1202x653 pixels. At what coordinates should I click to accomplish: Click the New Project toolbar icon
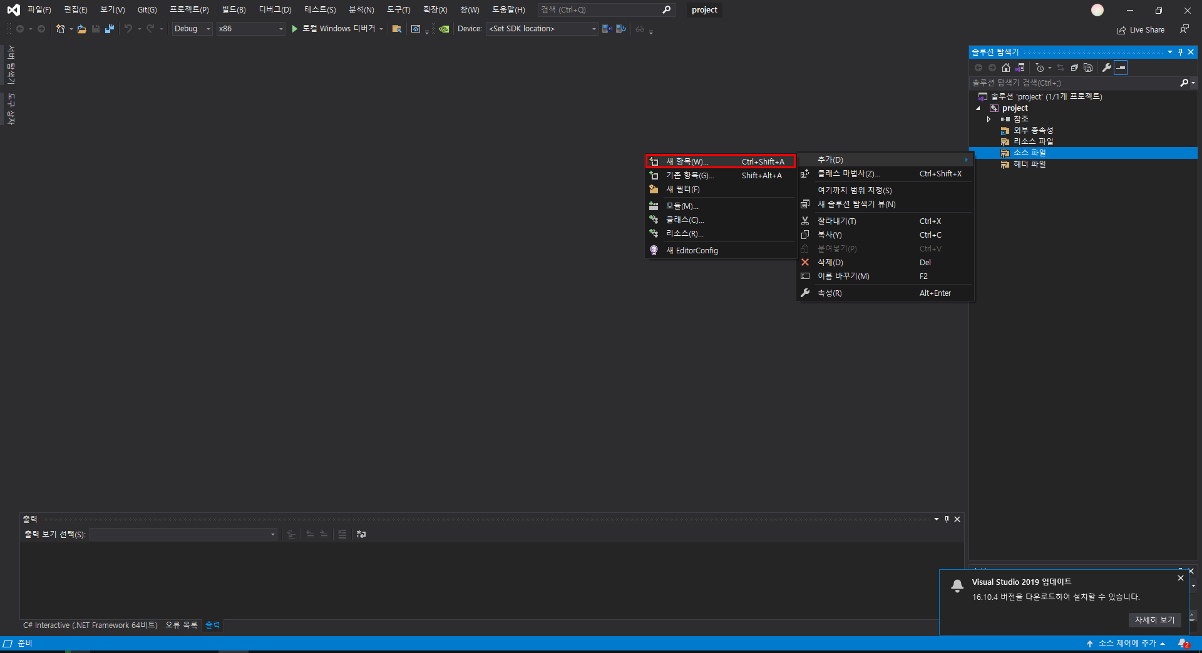point(60,29)
